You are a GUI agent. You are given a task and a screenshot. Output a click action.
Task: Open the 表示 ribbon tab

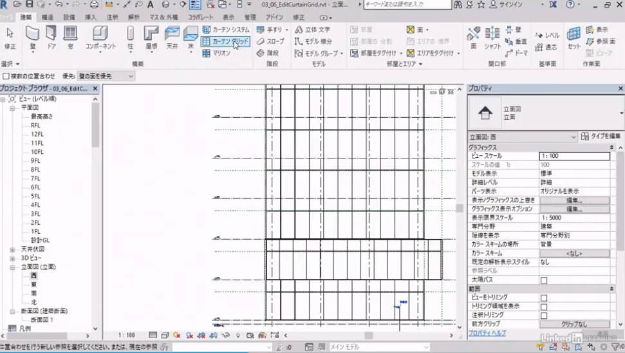[229, 17]
